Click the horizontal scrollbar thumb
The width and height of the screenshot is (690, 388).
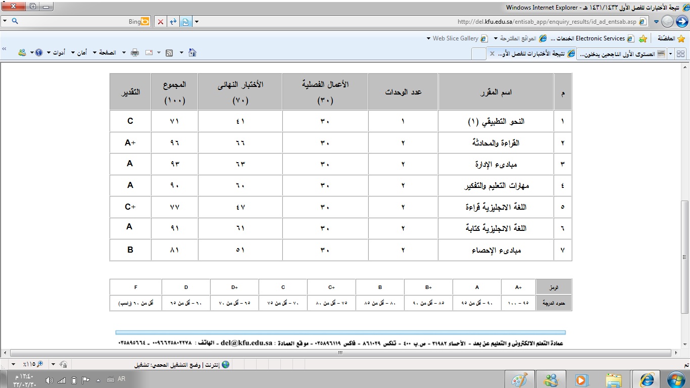(x=341, y=353)
